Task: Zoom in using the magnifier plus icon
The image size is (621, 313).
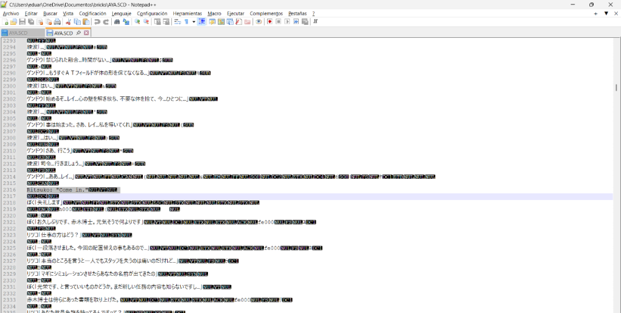Action: pos(137,21)
